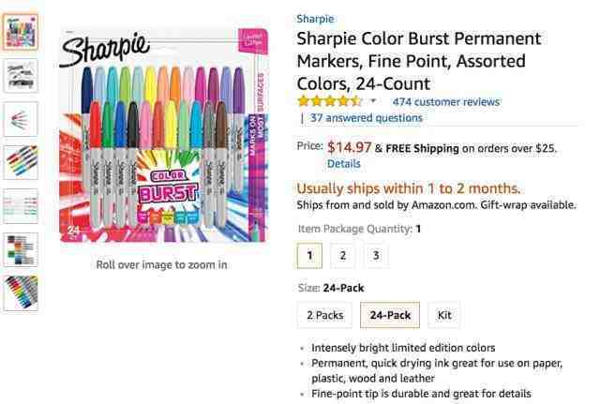Click the 4.5-star rating icons
Viewport: 600px width, 404px height.
point(329,101)
